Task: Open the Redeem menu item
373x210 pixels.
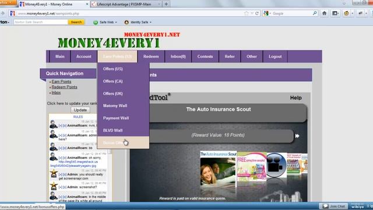Action: tap(151, 57)
